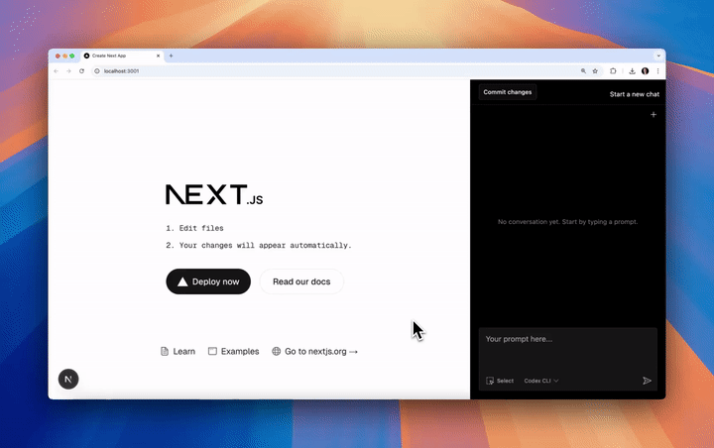Close the Create Next App tab
This screenshot has height=448, width=714.
click(158, 56)
